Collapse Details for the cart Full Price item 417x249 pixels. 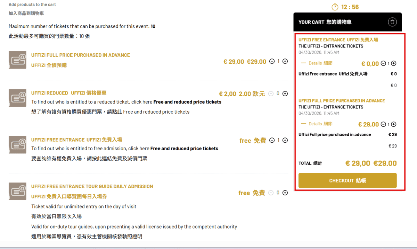(317, 124)
